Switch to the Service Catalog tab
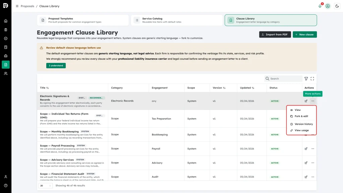This screenshot has height=193, width=343. pos(177,20)
